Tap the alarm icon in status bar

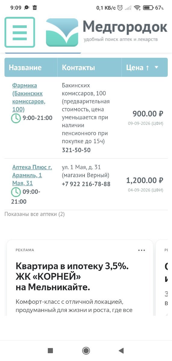coord(120,8)
